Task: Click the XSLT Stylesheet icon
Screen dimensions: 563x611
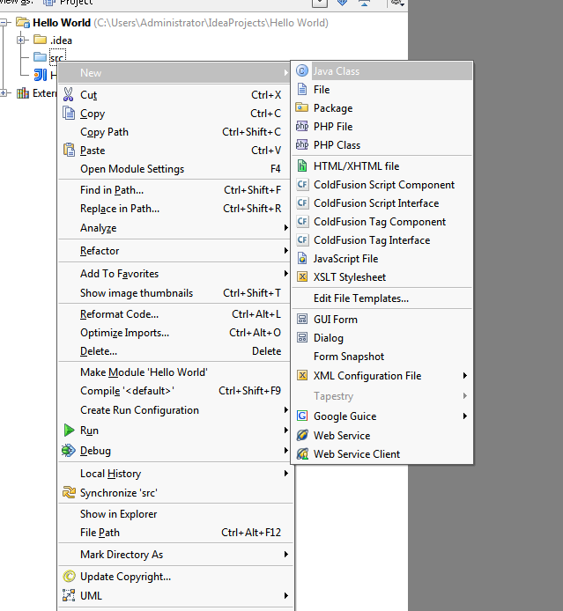Action: click(302, 276)
